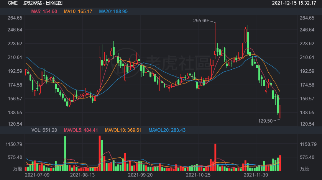Click the left 万股 volume unit label
322x180 pixels.
(18, 169)
